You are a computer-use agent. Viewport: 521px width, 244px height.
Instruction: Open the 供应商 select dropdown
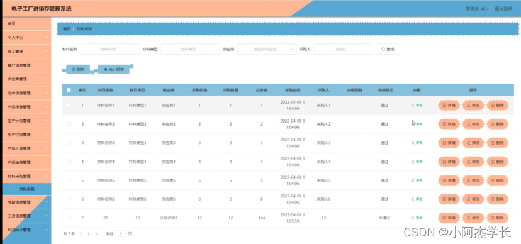tap(267, 49)
